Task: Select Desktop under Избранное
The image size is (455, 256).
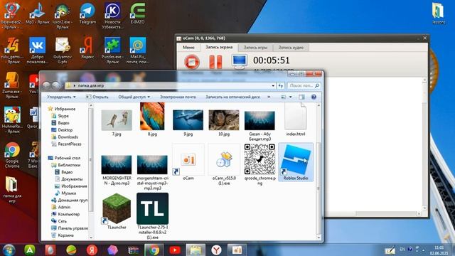Action: click(65, 130)
